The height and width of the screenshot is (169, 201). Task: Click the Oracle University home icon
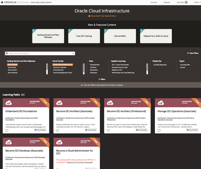tap(2, 2)
